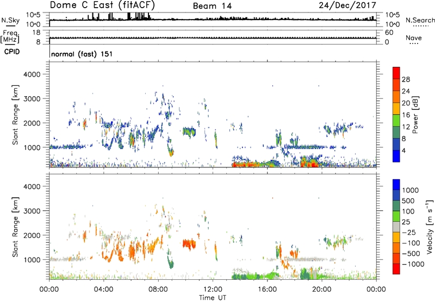The width and height of the screenshot is (435, 301).
Task: Click the '16:00' time axis tick
Action: (267, 290)
